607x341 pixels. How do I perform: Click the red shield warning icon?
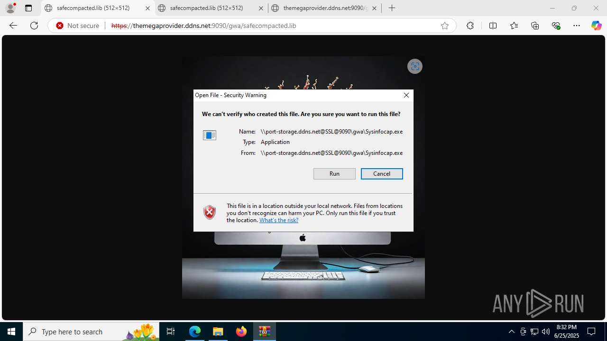[210, 213]
